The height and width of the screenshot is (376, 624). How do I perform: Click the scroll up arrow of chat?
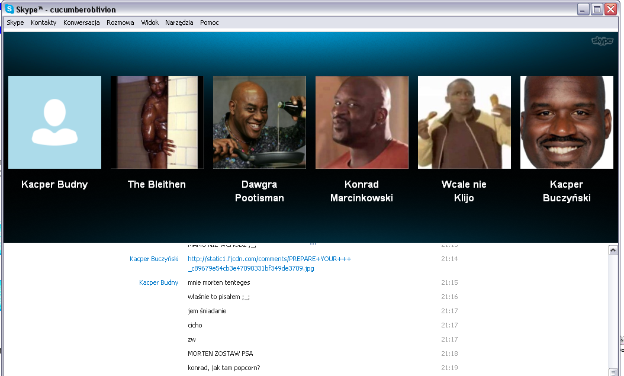[x=613, y=250]
